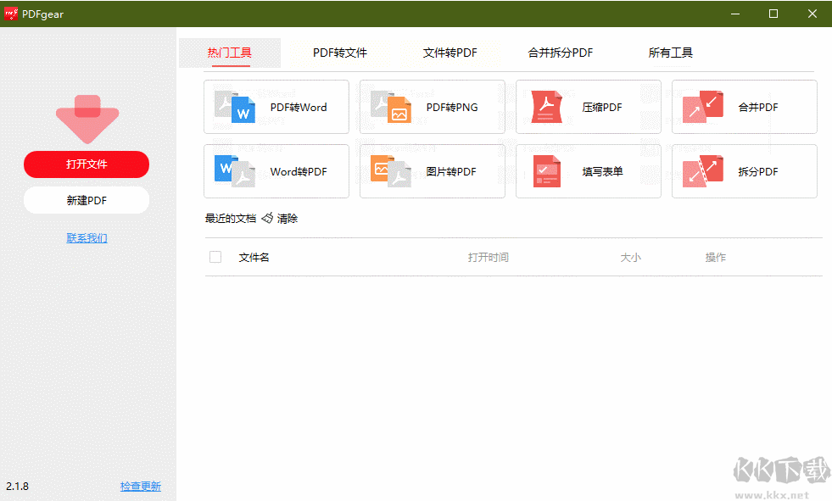The height and width of the screenshot is (501, 832).
Task: Open the PDF转文件 tab
Action: [340, 53]
